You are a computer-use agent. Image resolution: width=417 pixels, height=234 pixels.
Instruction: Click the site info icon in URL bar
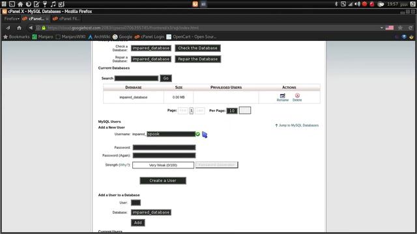pyautogui.click(x=38, y=28)
